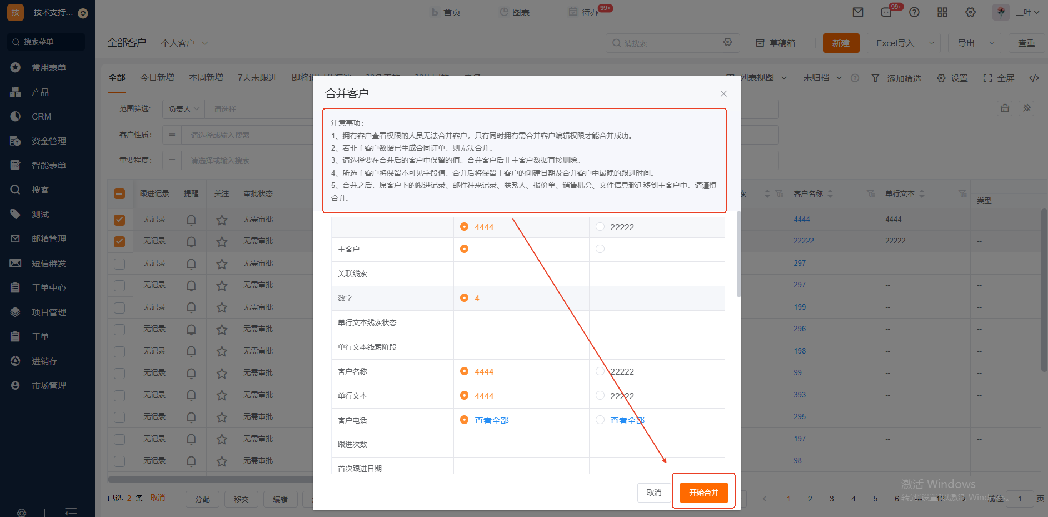
Task: Uncheck the first selected customer row
Action: [119, 220]
